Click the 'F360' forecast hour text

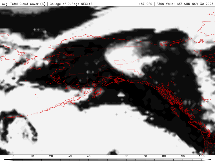[160, 4]
